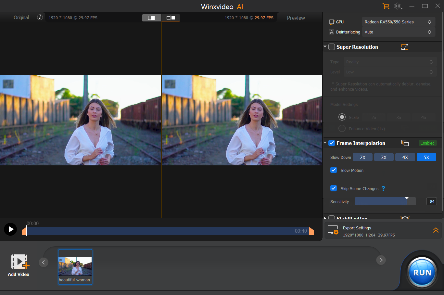Screen dimensions: 444x295
Task: Uncheck the Frame Interpolation checkbox
Action: point(332,143)
